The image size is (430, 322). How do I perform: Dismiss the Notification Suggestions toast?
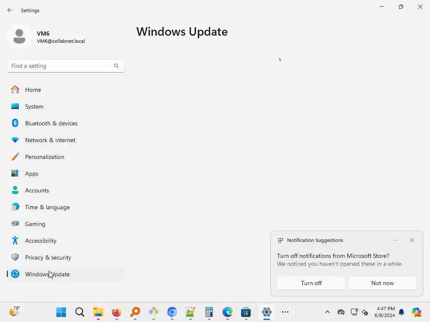pyautogui.click(x=412, y=240)
